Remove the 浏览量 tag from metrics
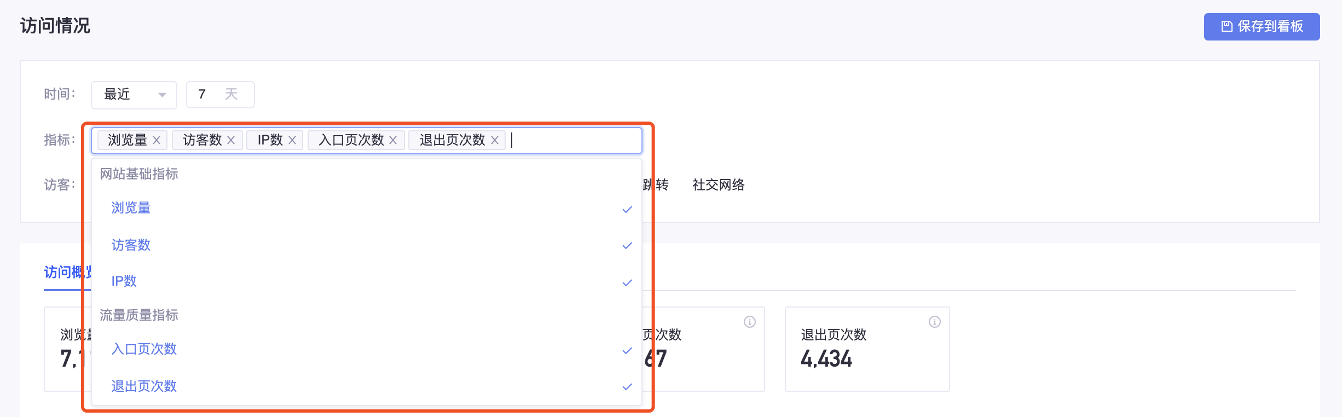The image size is (1342, 417). (x=157, y=140)
